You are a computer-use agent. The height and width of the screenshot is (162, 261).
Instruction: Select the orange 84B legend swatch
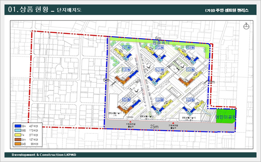18,144
